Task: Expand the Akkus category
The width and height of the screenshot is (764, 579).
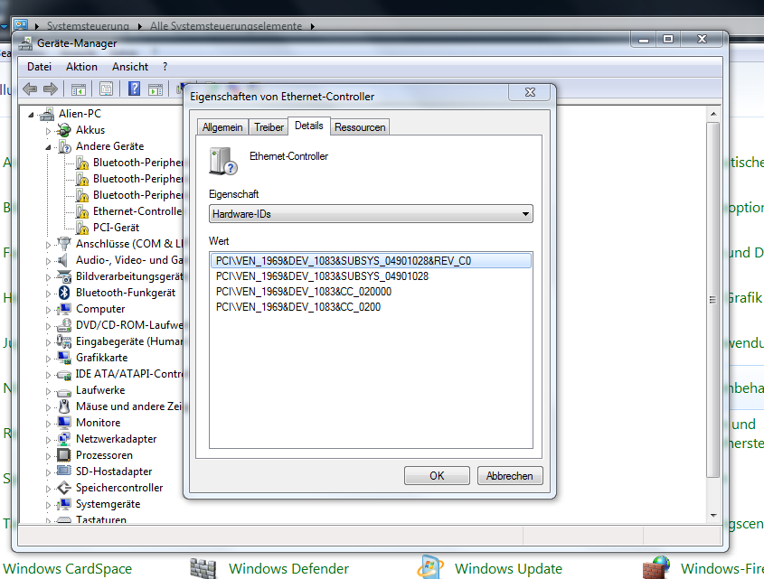Action: tap(50, 130)
